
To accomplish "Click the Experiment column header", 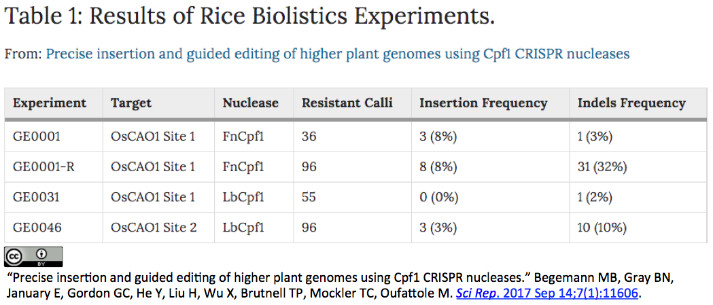I will [x=50, y=103].
